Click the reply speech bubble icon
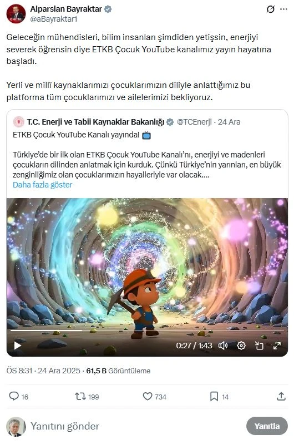294x444 pixels. (x=14, y=396)
